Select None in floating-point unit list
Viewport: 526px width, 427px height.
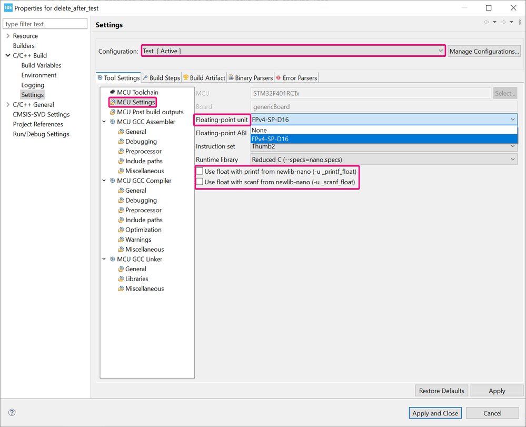click(384, 130)
